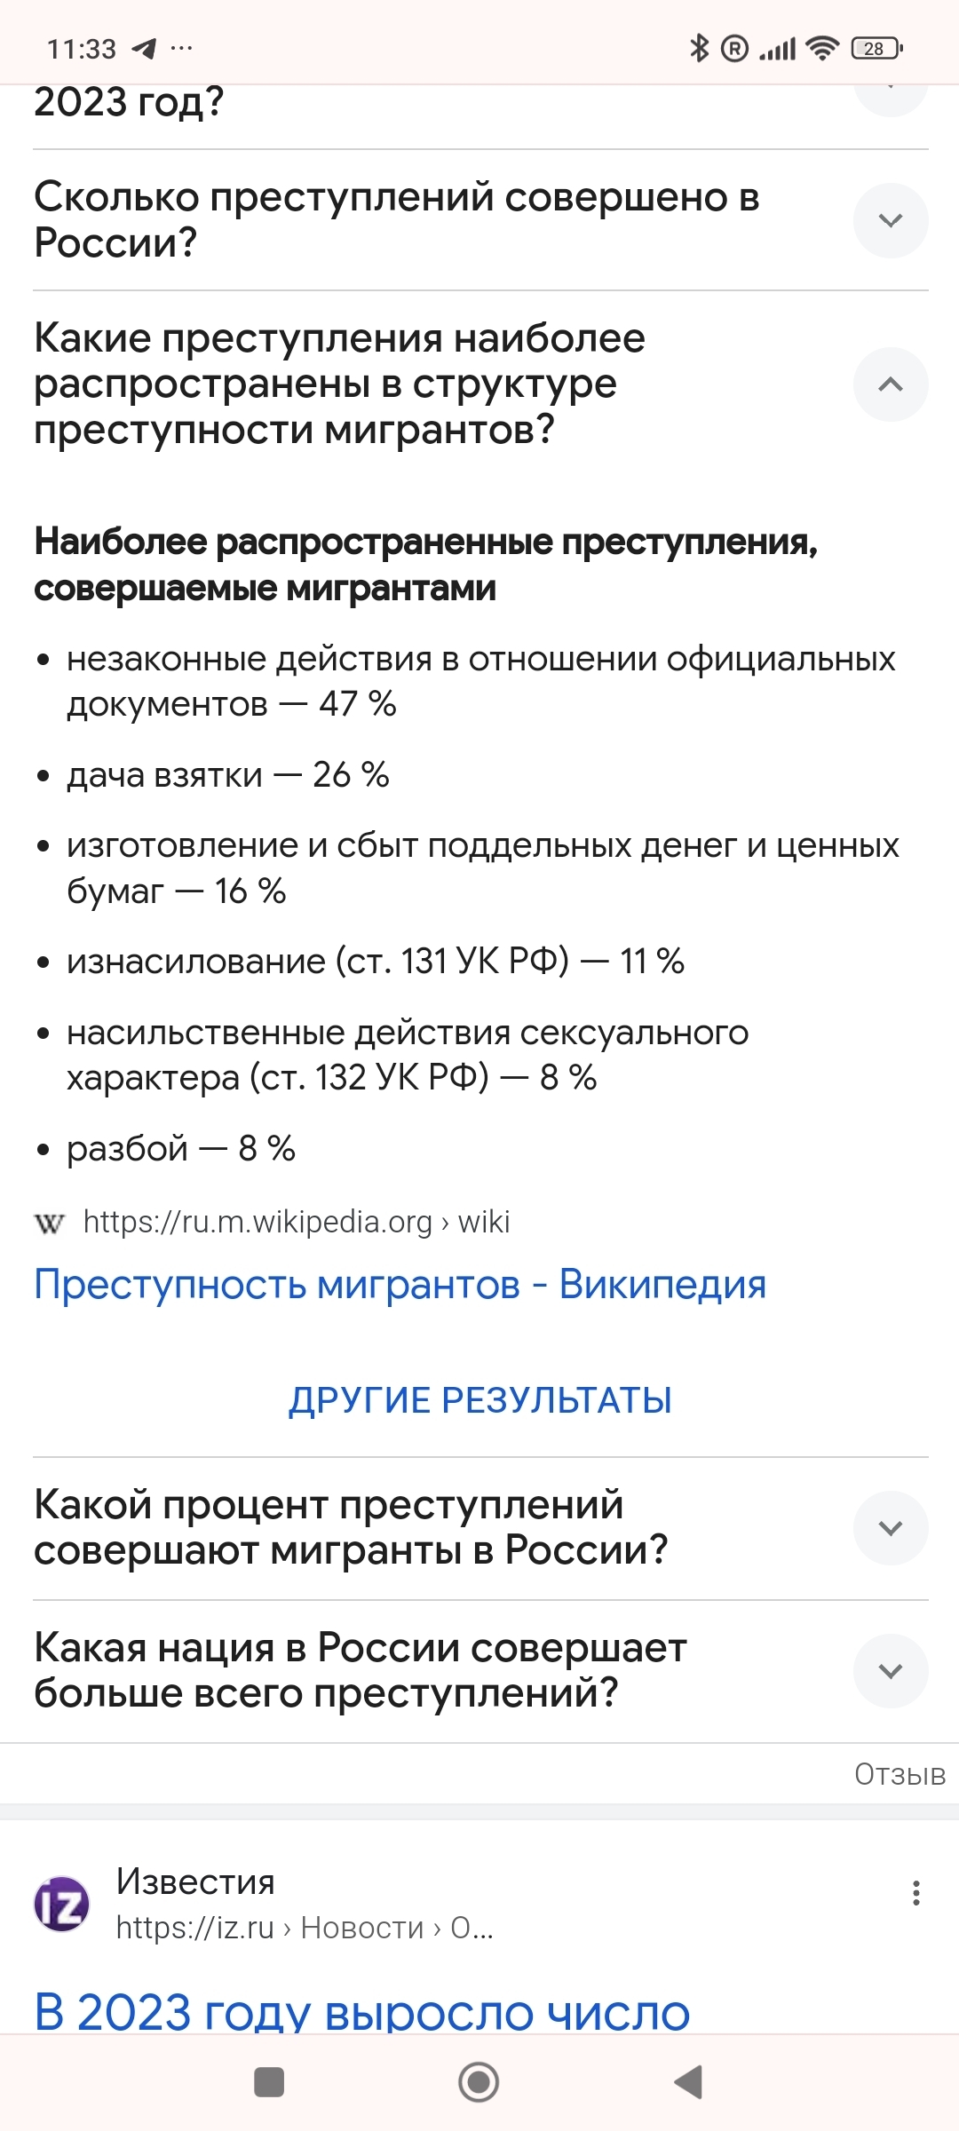The height and width of the screenshot is (2131, 959).
Task: Expand "Какой процент преступлений совершают мигранты" question
Action: pyautogui.click(x=890, y=1528)
